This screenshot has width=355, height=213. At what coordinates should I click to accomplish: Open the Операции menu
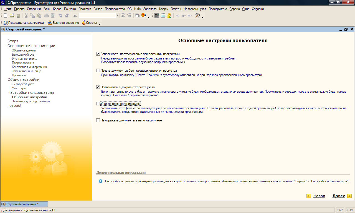[34, 9]
